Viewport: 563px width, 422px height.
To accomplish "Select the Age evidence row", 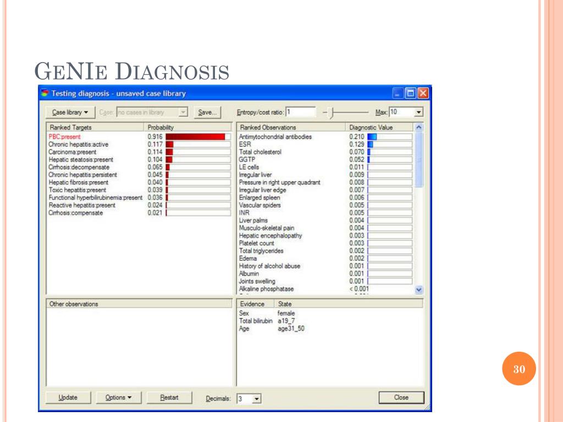I will pyautogui.click(x=272, y=329).
